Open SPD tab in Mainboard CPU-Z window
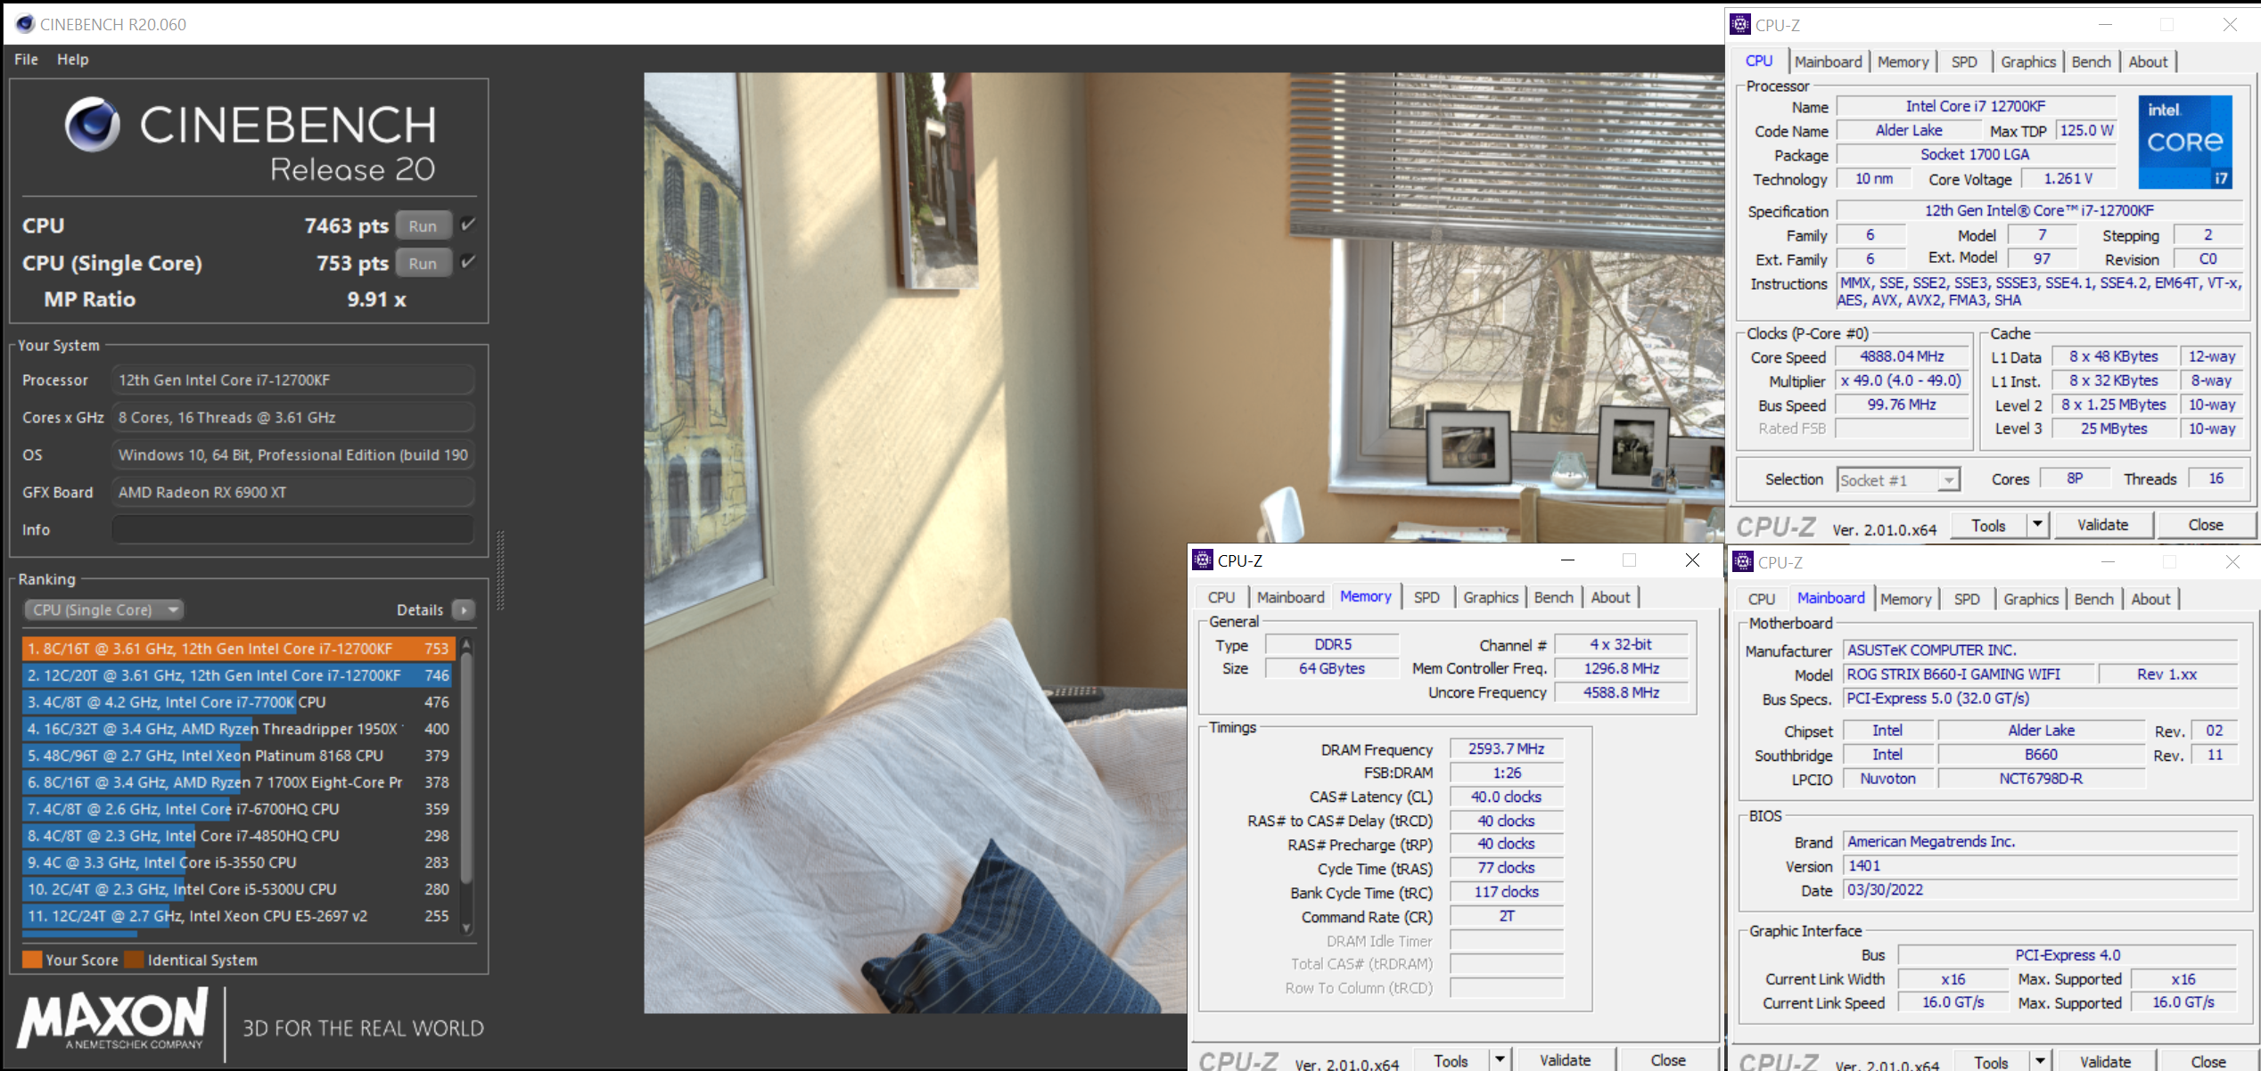This screenshot has height=1071, width=2261. 1966,600
